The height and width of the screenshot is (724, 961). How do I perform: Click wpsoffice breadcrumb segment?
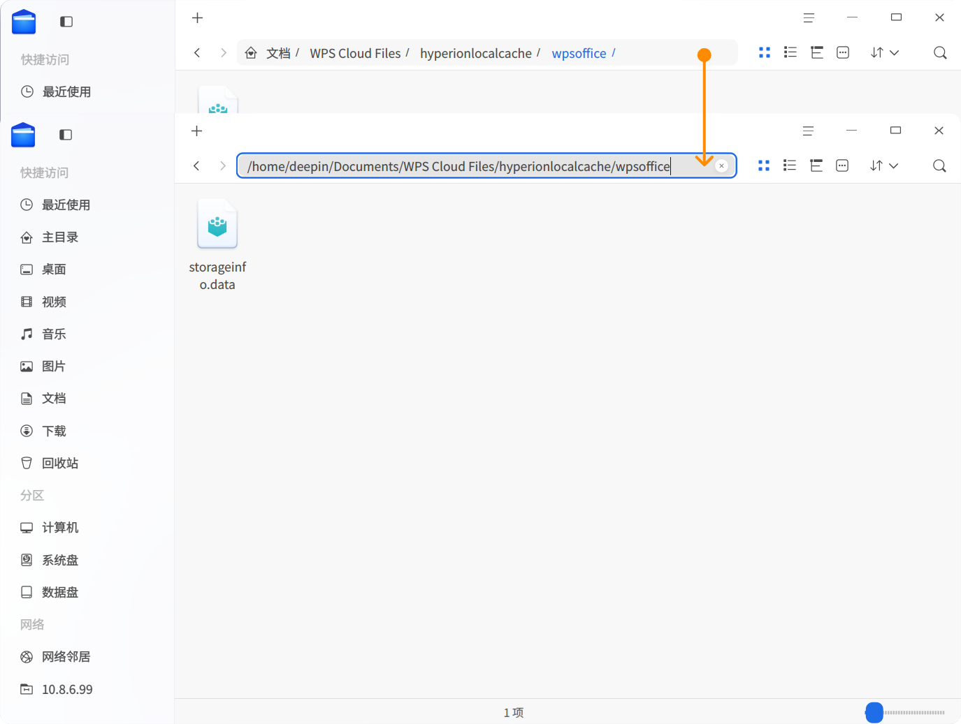point(579,53)
